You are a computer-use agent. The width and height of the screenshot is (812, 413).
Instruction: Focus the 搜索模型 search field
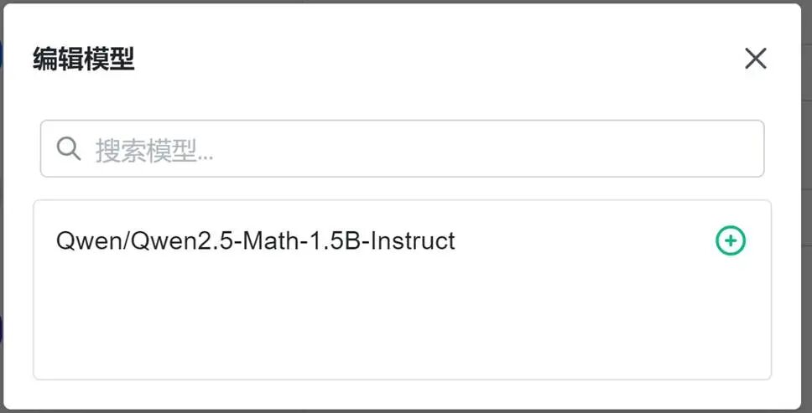tap(419, 149)
